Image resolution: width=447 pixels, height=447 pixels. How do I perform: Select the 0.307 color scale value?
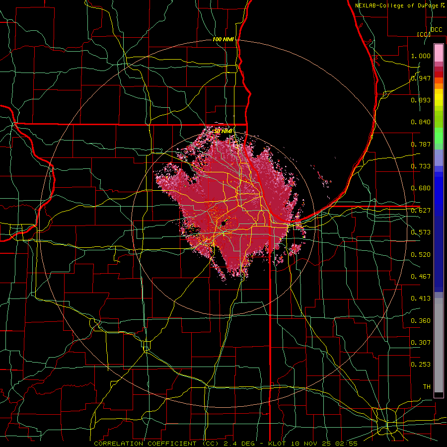tap(421, 343)
